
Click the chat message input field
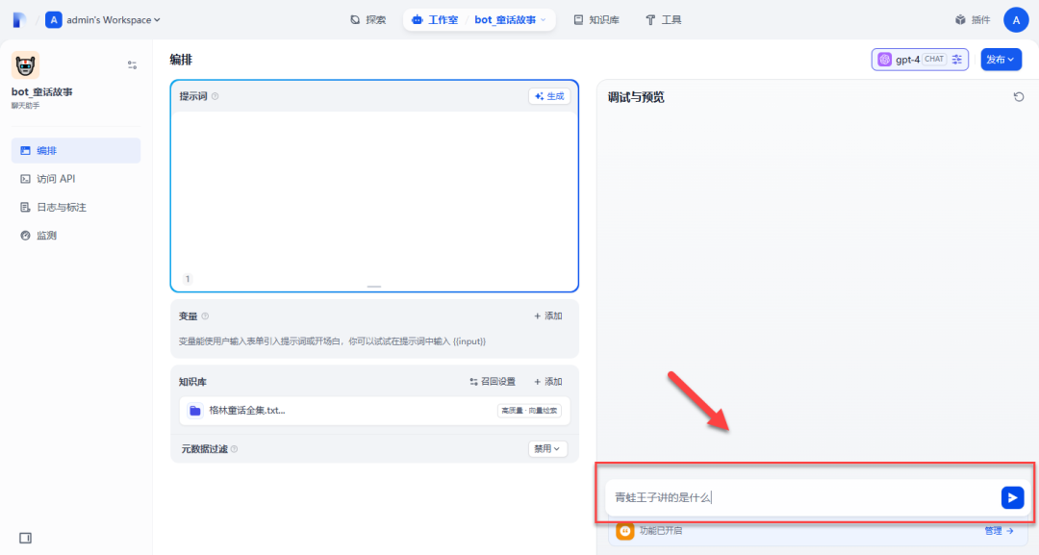pos(800,497)
